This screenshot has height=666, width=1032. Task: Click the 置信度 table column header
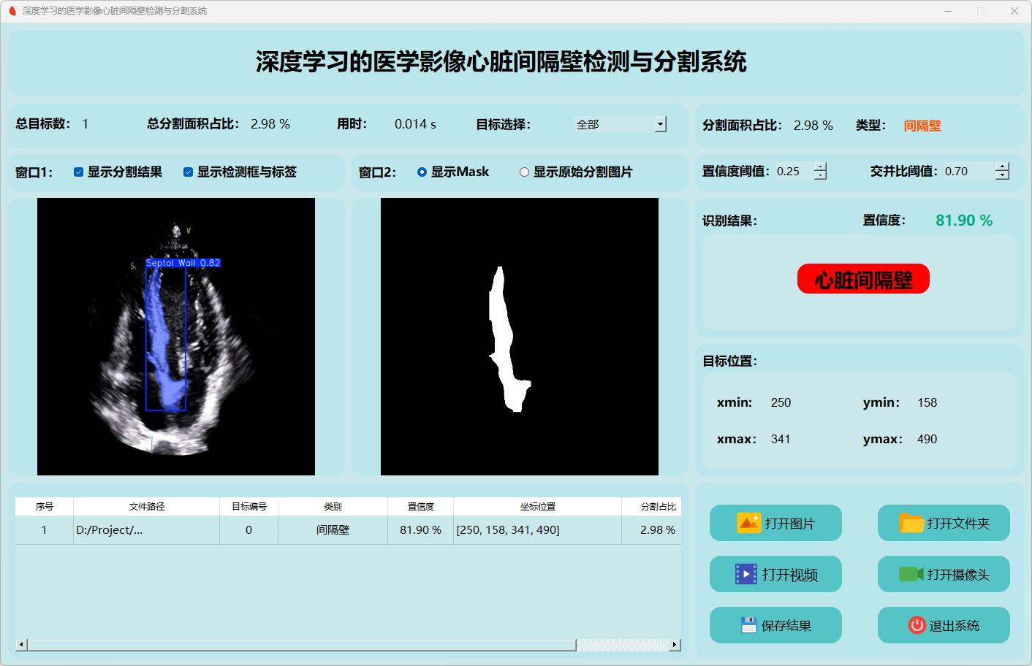420,506
